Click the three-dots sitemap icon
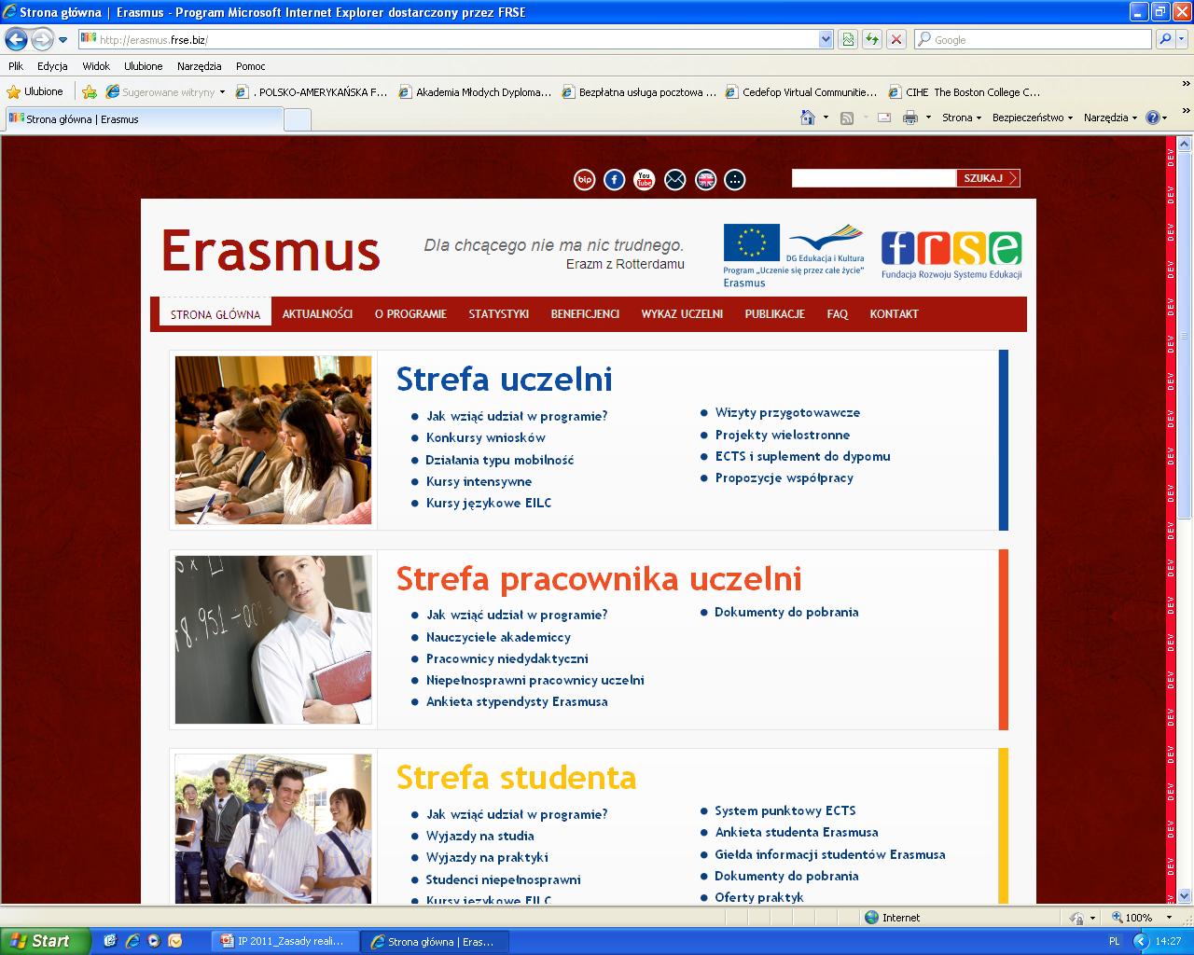Screen dimensions: 1194x955 tap(735, 180)
